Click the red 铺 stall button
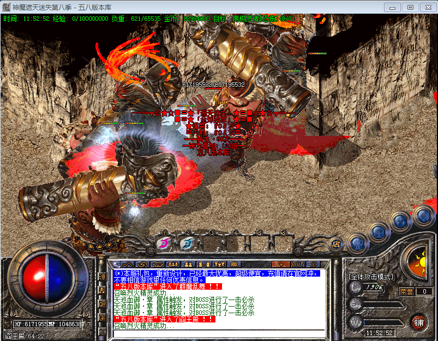The width and height of the screenshot is (438, 341). [418, 323]
